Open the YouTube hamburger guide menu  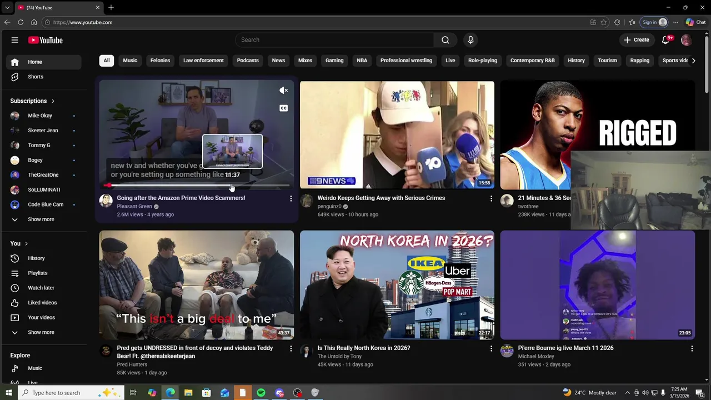point(15,40)
